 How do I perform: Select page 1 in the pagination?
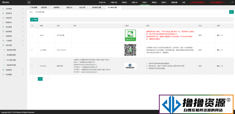40,79
